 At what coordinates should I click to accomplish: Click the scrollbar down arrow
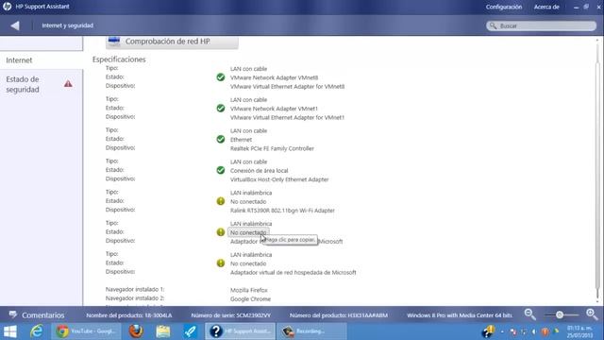pyautogui.click(x=597, y=301)
